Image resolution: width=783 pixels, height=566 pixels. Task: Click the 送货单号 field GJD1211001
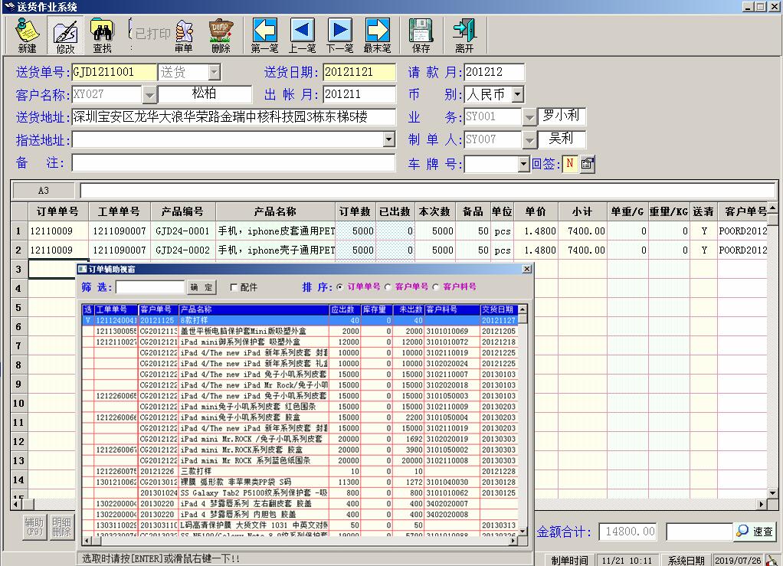(x=114, y=72)
